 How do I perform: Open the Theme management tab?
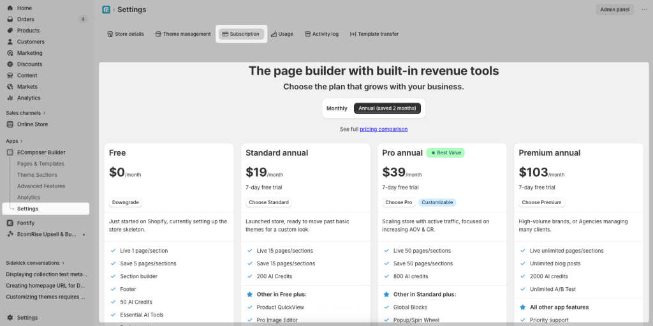pos(183,34)
